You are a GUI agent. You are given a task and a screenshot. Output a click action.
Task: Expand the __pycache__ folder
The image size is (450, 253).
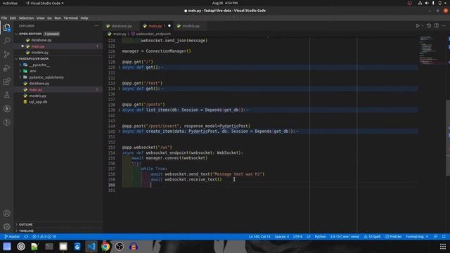click(20, 65)
